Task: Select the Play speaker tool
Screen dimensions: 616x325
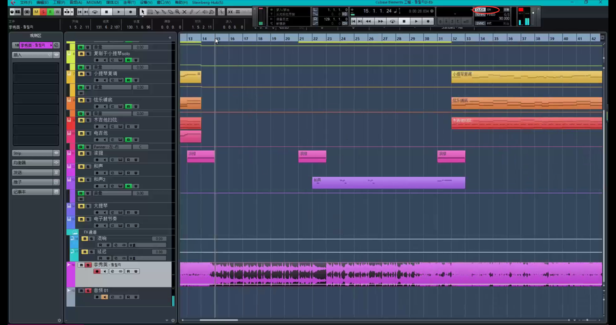Action: [x=205, y=12]
